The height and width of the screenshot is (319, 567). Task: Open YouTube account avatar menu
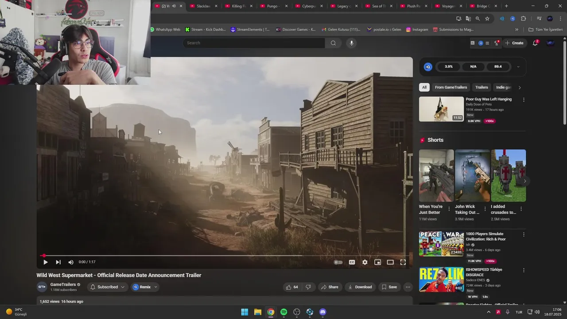(551, 43)
